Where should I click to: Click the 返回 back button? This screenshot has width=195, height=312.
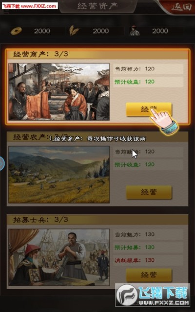pos(181,7)
